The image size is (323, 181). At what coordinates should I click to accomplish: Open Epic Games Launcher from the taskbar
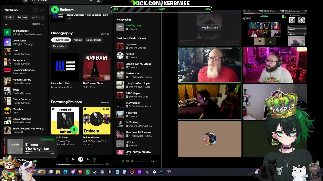point(110,172)
